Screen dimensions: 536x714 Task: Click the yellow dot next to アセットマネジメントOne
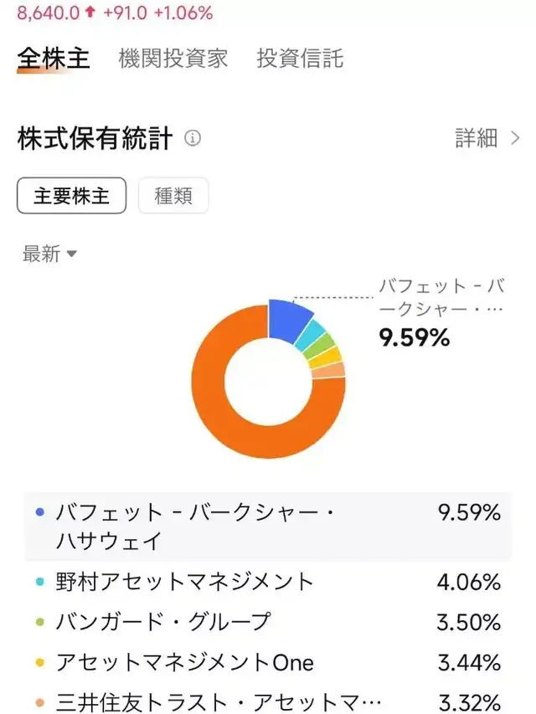click(39, 663)
